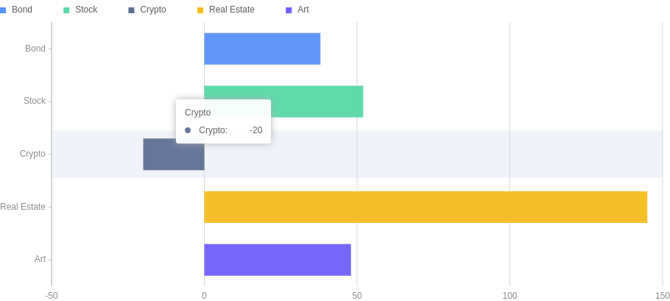Click the blue Bond legend square

3,10
